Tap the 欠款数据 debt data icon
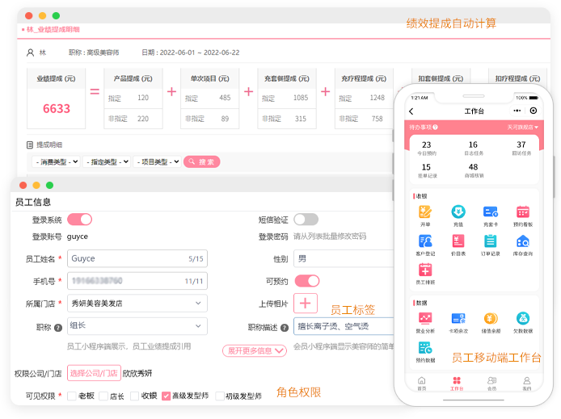The image size is (561, 419). 523,318
